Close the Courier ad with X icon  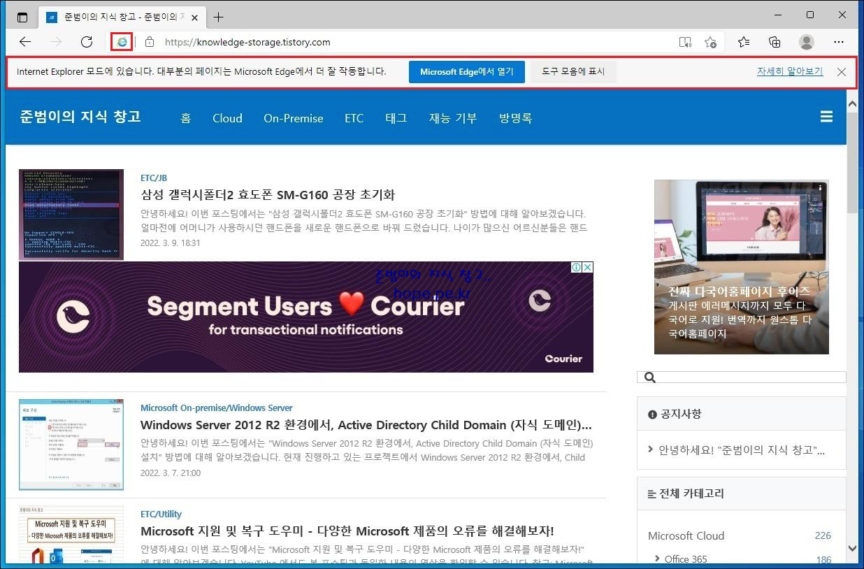click(x=588, y=267)
